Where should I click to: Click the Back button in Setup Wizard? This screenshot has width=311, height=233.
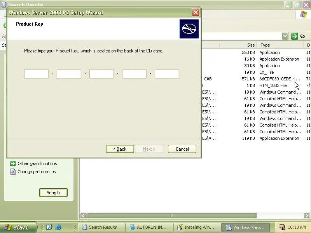click(120, 149)
